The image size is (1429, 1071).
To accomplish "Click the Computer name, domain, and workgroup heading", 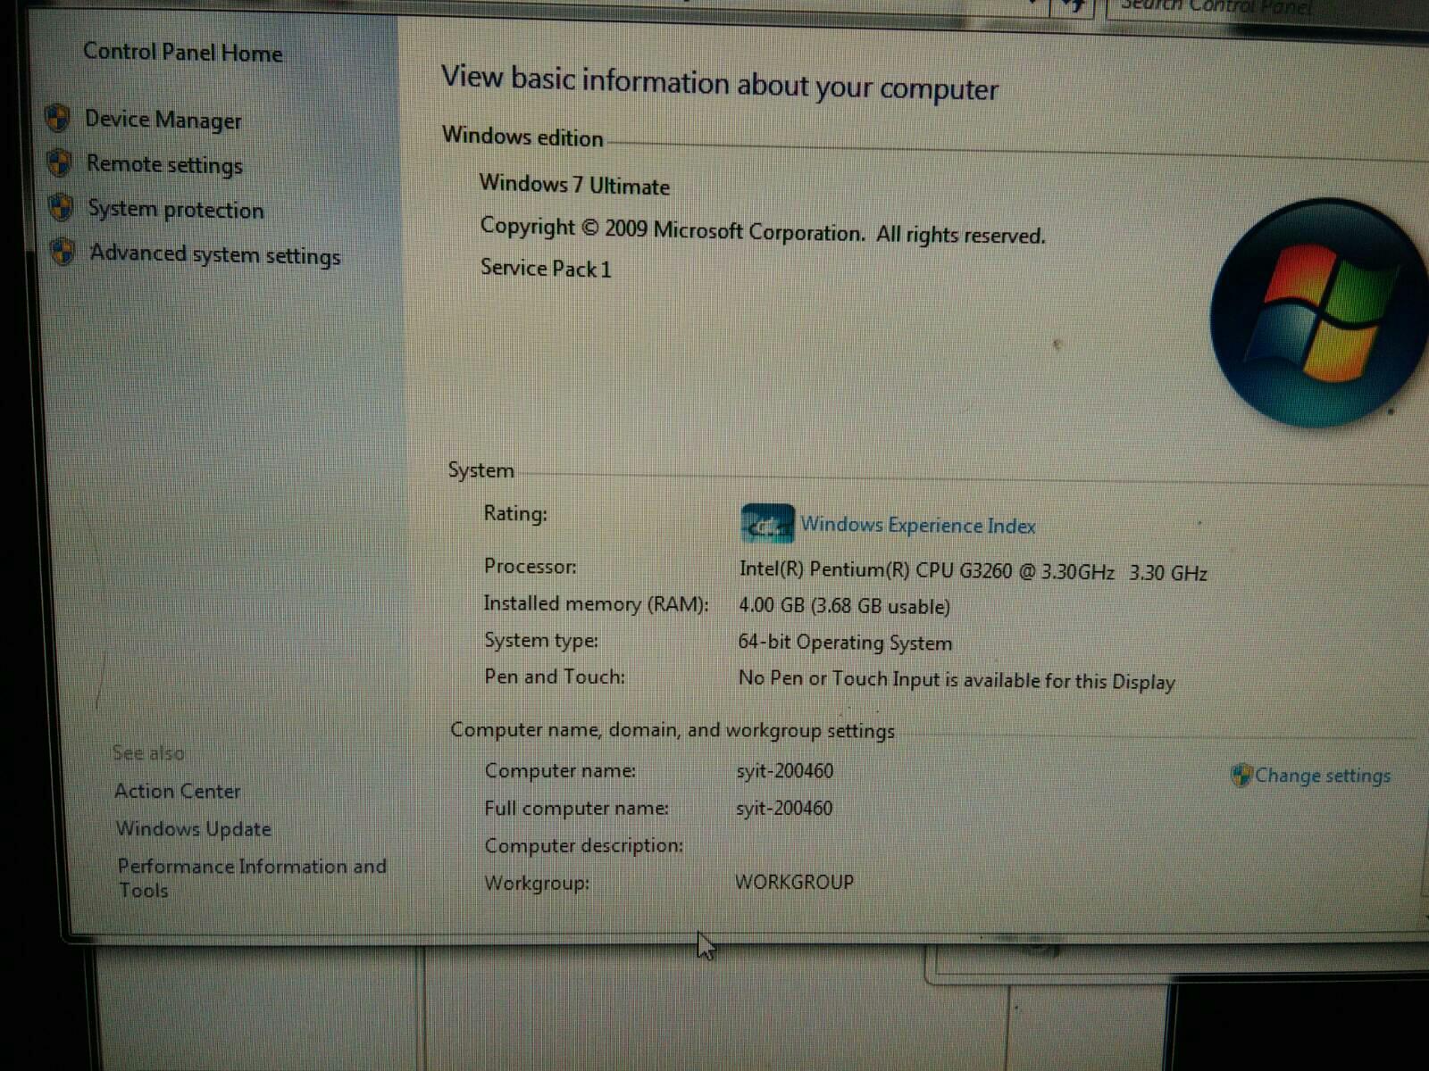I will point(673,730).
